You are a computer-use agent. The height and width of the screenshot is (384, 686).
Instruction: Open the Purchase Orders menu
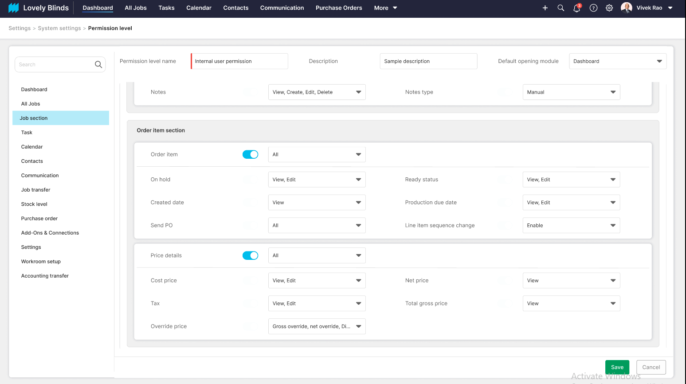pos(339,8)
